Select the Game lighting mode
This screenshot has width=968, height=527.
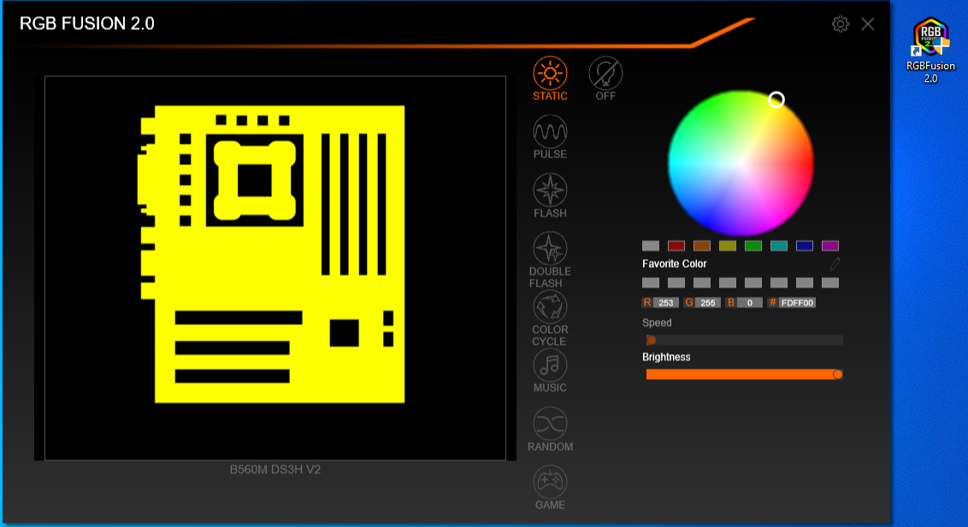pyautogui.click(x=550, y=488)
